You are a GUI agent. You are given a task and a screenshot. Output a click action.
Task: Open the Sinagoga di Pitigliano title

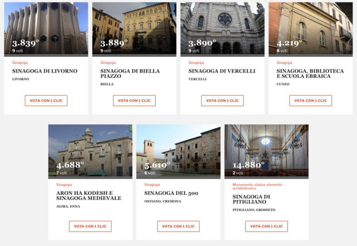[251, 199]
